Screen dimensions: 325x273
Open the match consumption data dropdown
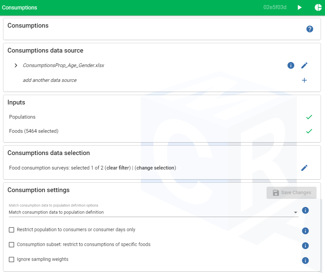(153, 212)
